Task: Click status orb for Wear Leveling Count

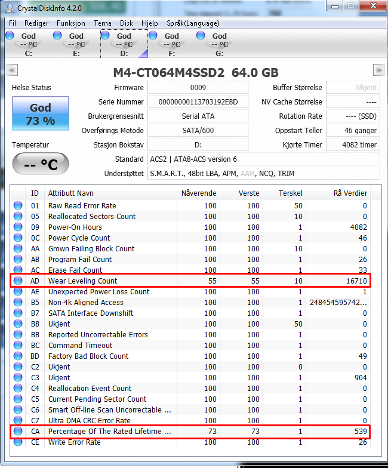Action: (x=18, y=281)
